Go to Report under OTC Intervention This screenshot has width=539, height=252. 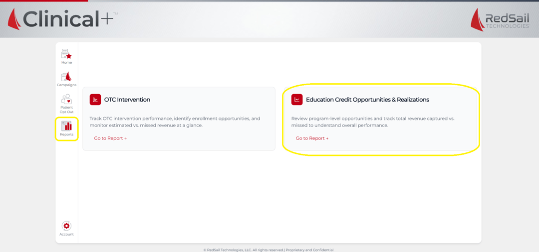pyautogui.click(x=110, y=138)
